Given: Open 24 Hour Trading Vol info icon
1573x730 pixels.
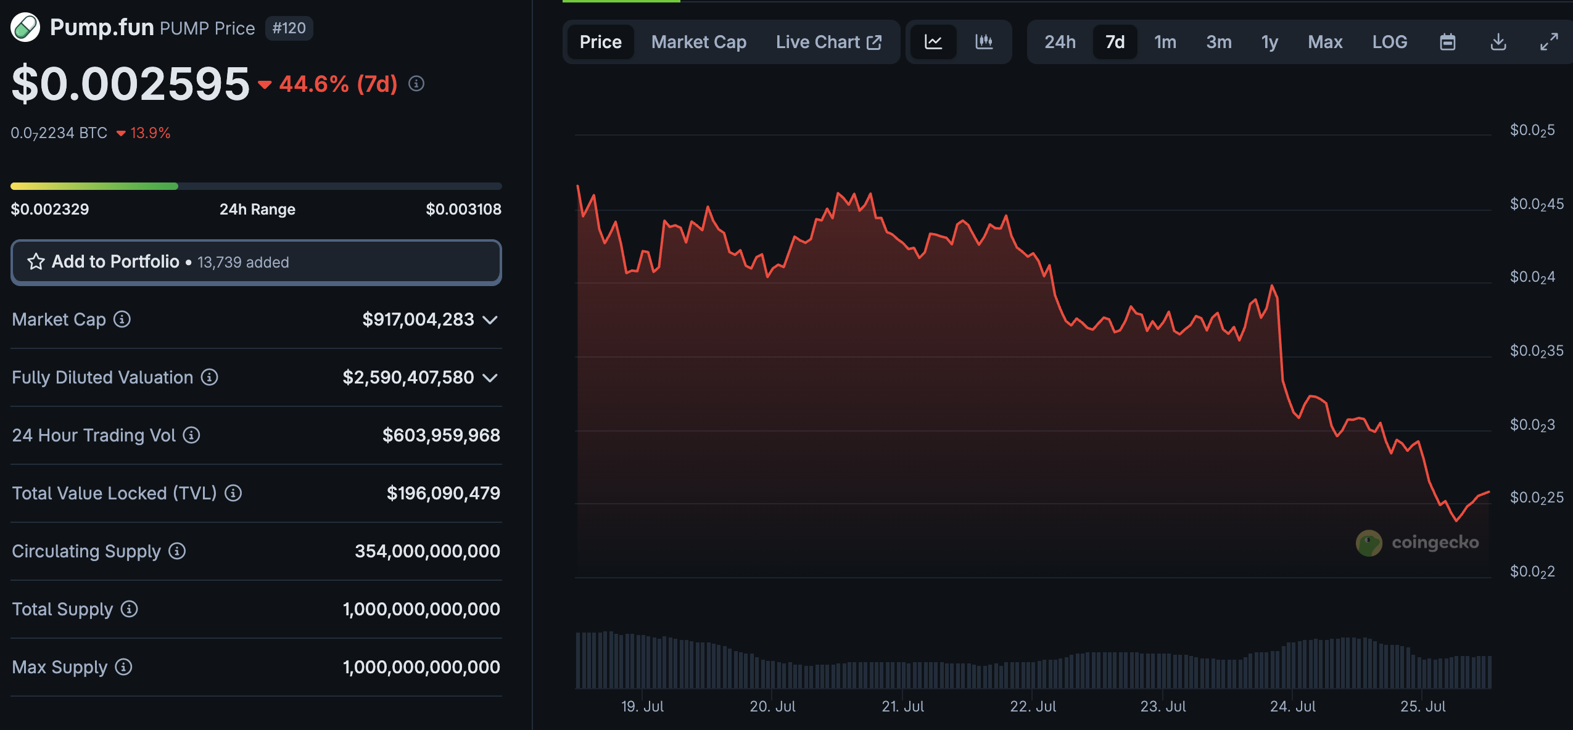Looking at the screenshot, I should tap(192, 435).
